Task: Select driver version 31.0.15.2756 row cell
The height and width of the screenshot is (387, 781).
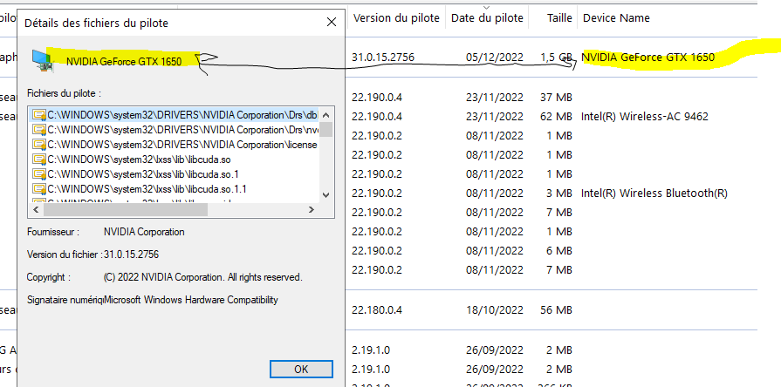Action: (383, 58)
